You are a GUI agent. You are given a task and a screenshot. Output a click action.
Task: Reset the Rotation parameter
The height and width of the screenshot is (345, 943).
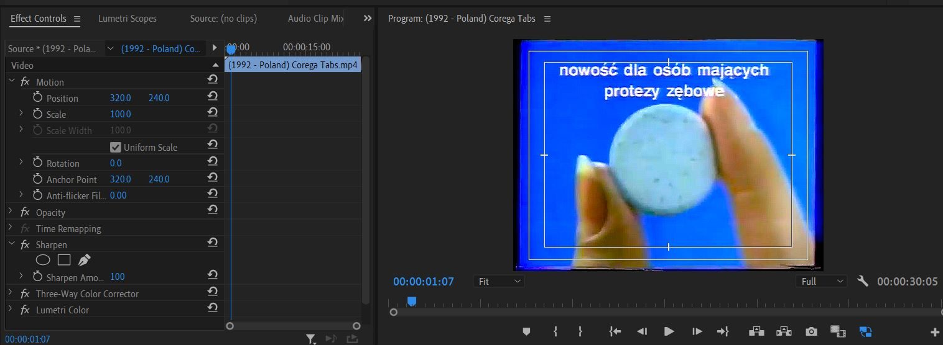click(213, 161)
